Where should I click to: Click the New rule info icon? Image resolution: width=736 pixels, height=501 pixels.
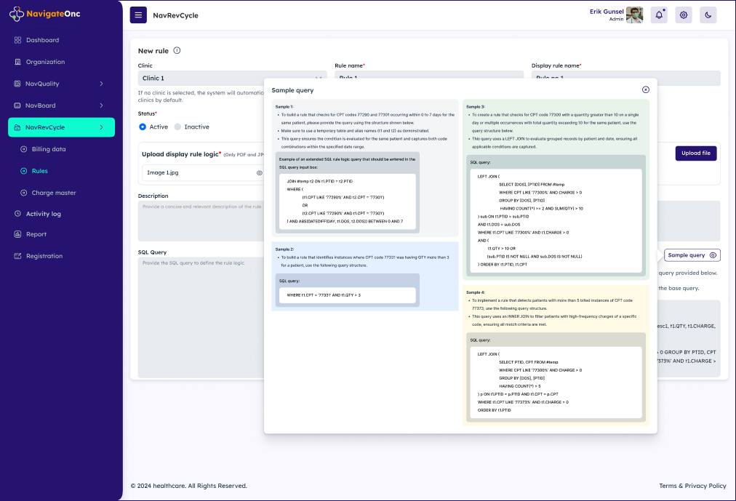177,51
